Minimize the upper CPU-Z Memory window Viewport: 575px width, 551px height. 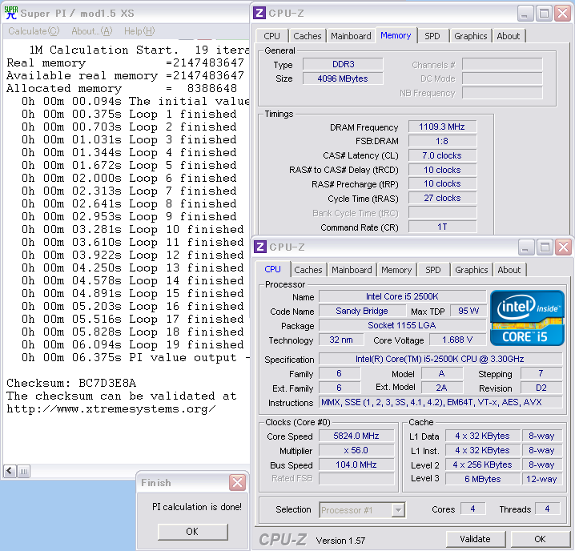coord(525,14)
